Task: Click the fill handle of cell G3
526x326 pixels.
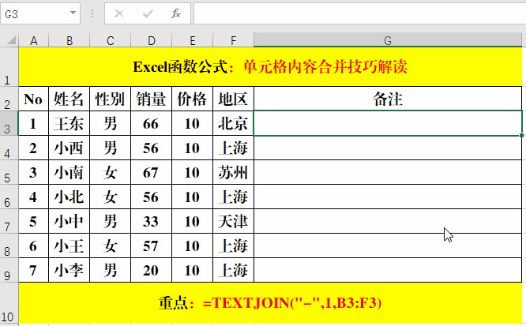Action: click(x=521, y=135)
